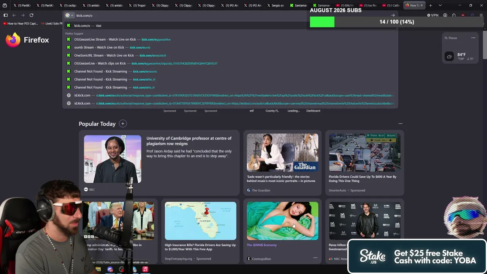Image resolution: width=487 pixels, height=274 pixels.
Task: Switch to the 'BAU H' YouTube tab
Action: 345,5
